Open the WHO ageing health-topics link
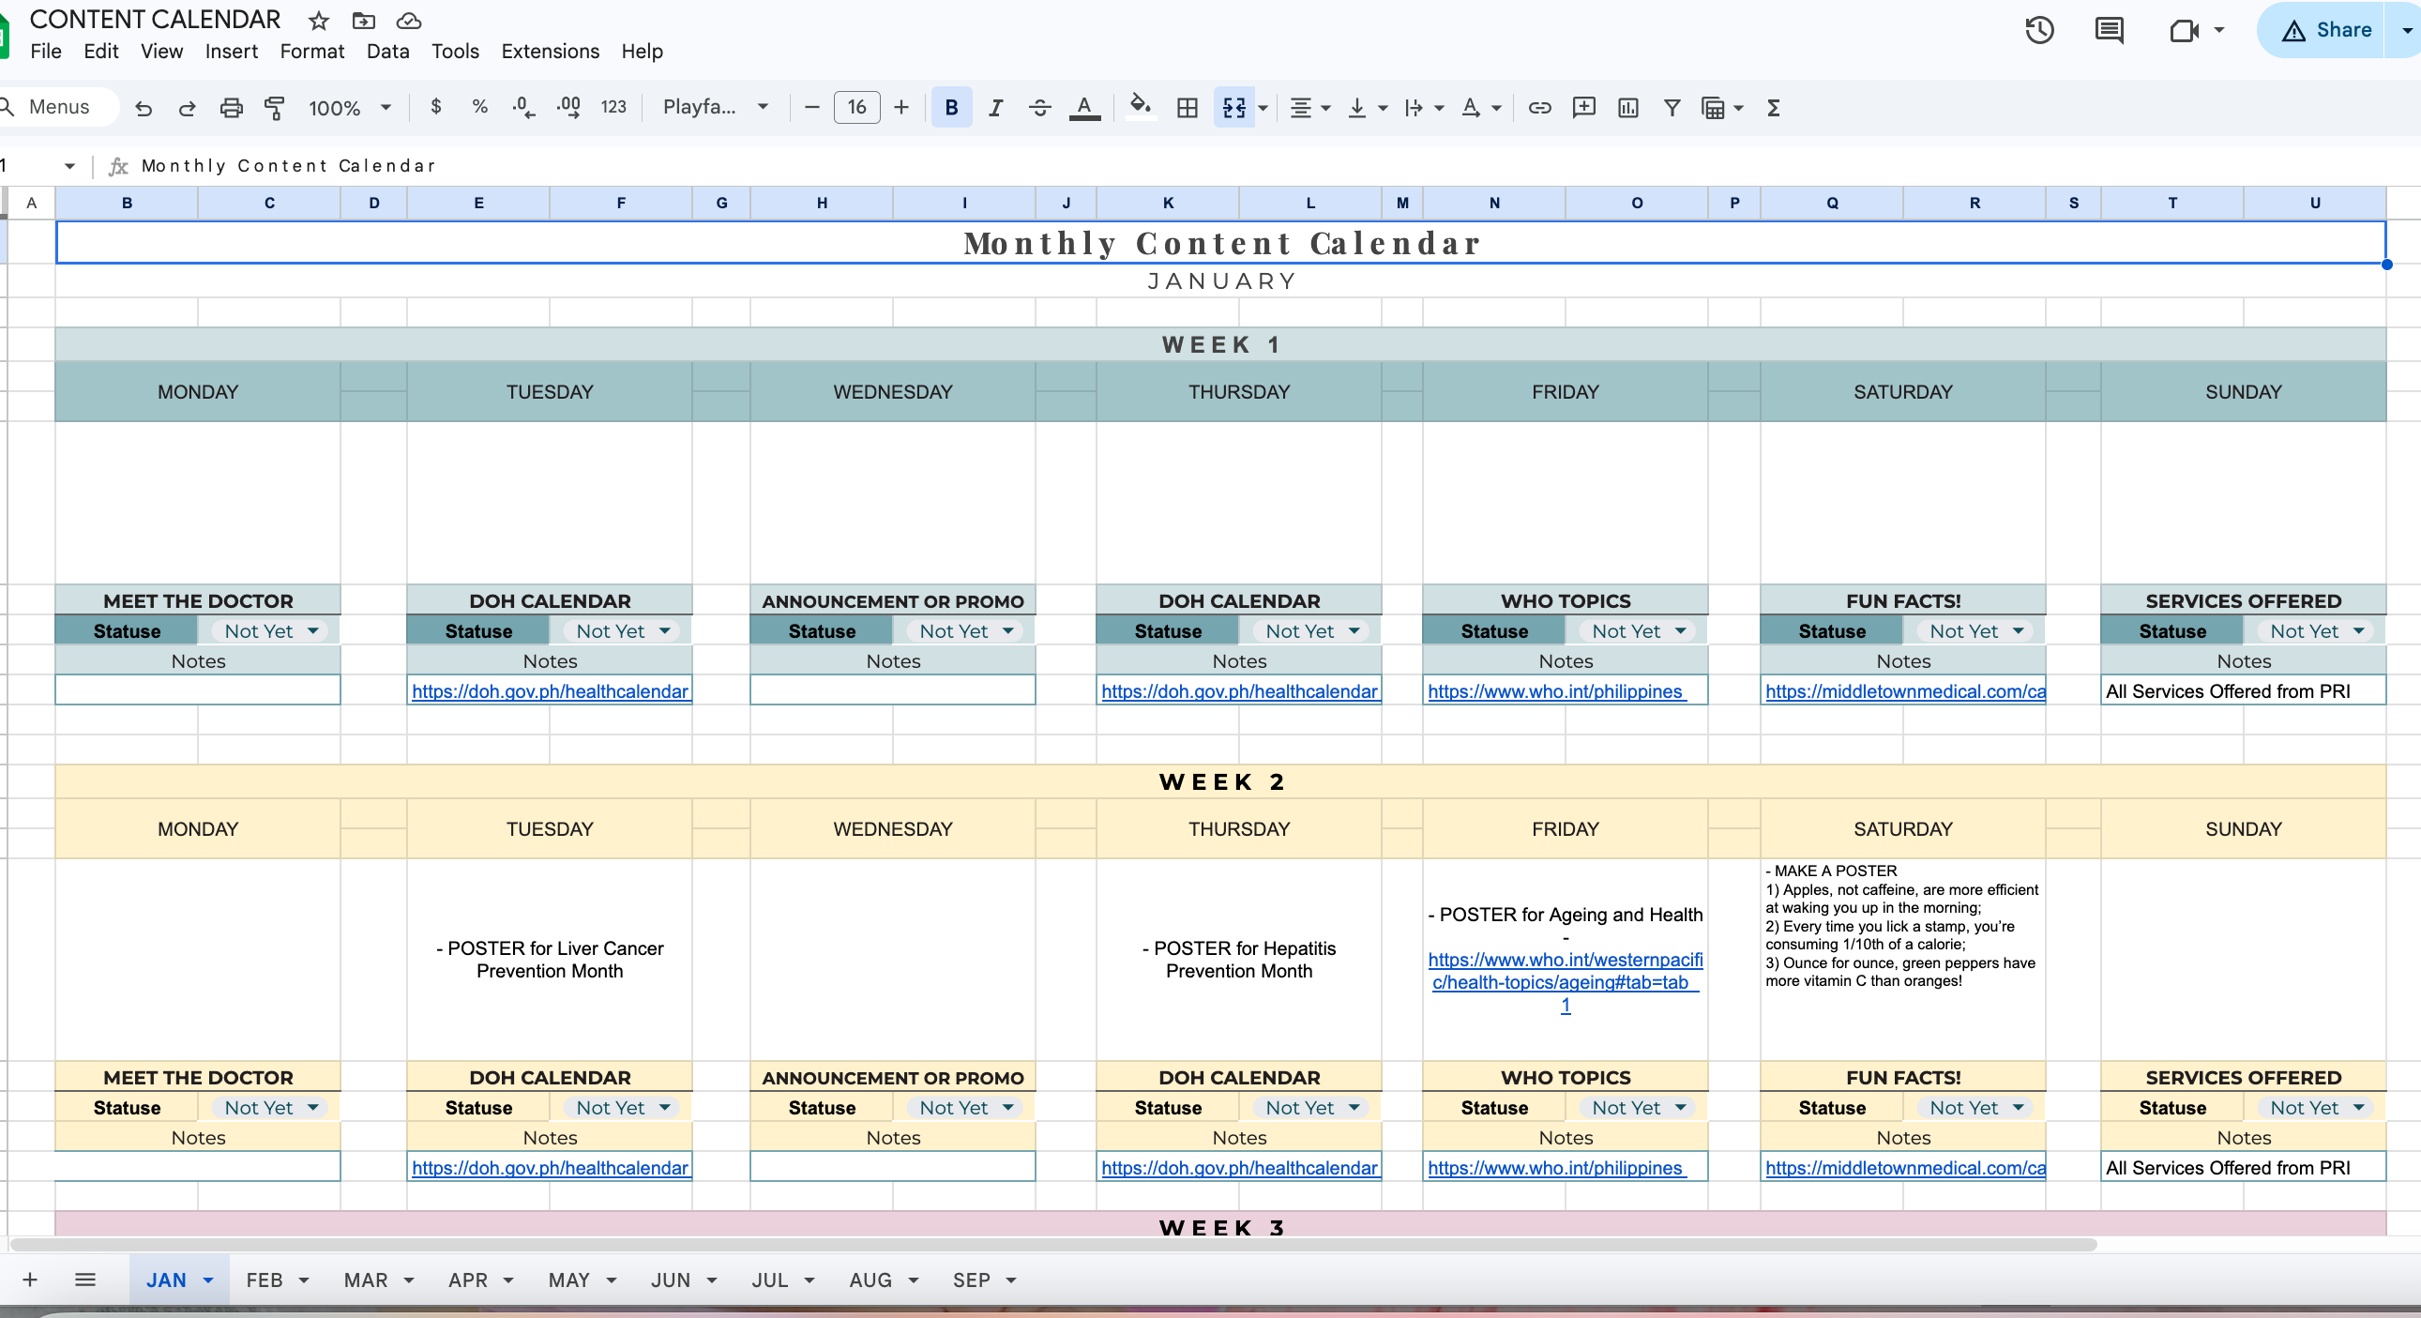 [x=1565, y=982]
